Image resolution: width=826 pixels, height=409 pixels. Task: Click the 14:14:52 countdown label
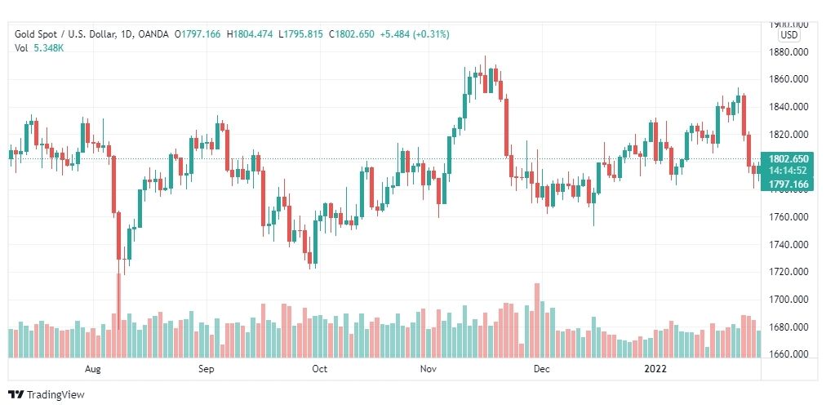click(x=788, y=171)
